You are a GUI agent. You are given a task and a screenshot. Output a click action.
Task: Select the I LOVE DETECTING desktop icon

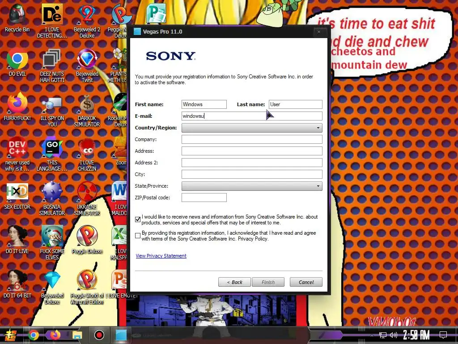[x=52, y=21]
